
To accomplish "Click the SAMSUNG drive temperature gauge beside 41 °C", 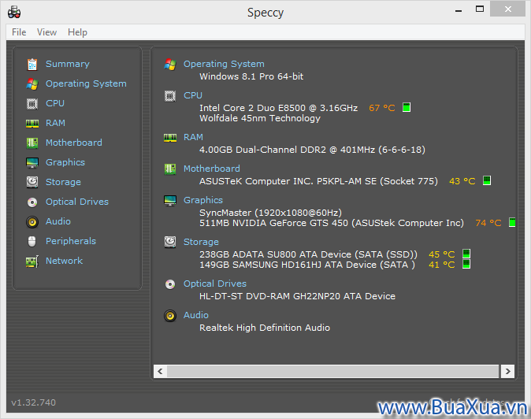I will [x=466, y=264].
